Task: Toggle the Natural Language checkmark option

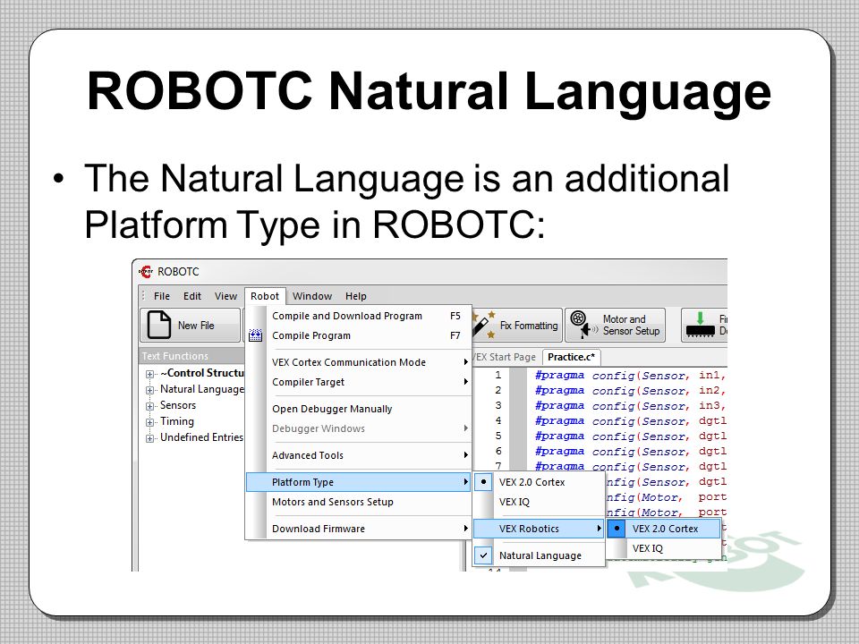Action: (539, 555)
